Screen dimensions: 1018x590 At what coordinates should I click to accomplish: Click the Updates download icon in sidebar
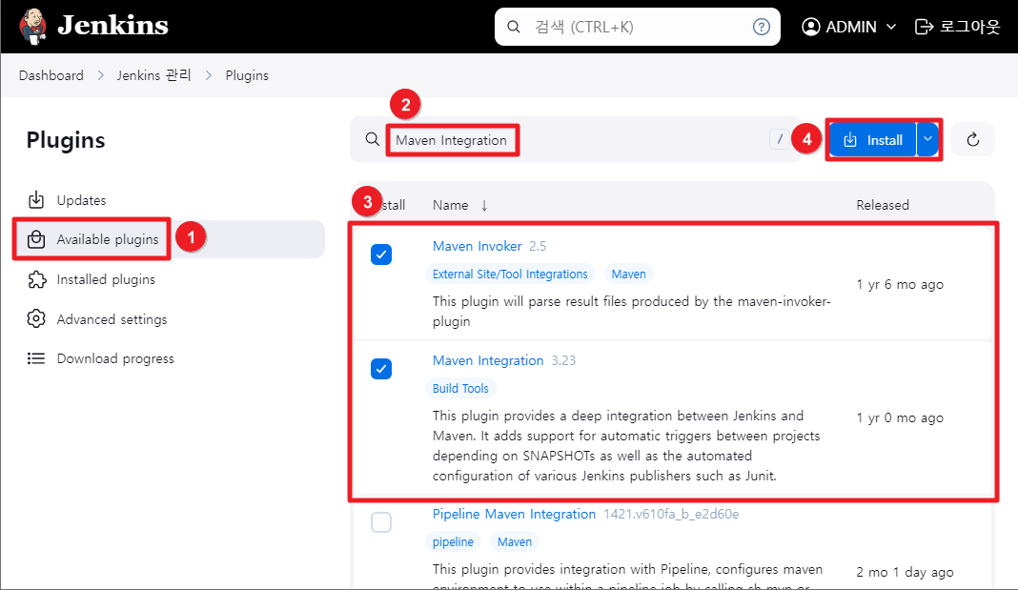pos(36,200)
